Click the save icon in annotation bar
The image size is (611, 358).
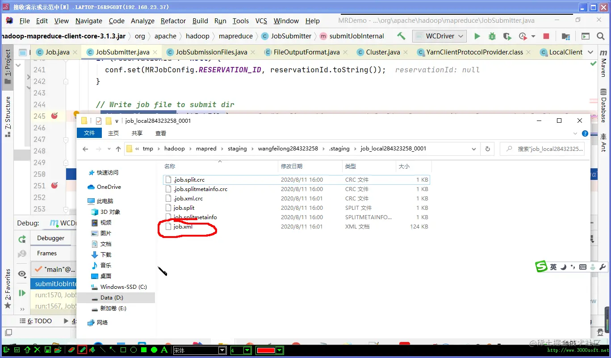point(48,350)
